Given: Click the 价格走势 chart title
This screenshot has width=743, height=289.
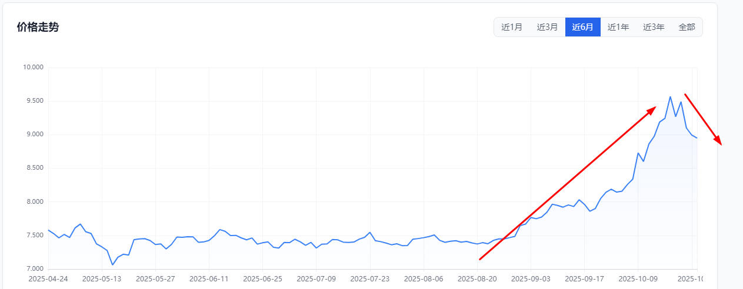Looking at the screenshot, I should coord(38,27).
